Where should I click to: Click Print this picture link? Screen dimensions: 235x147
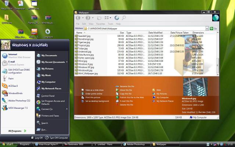pyautogui.click(x=93, y=97)
